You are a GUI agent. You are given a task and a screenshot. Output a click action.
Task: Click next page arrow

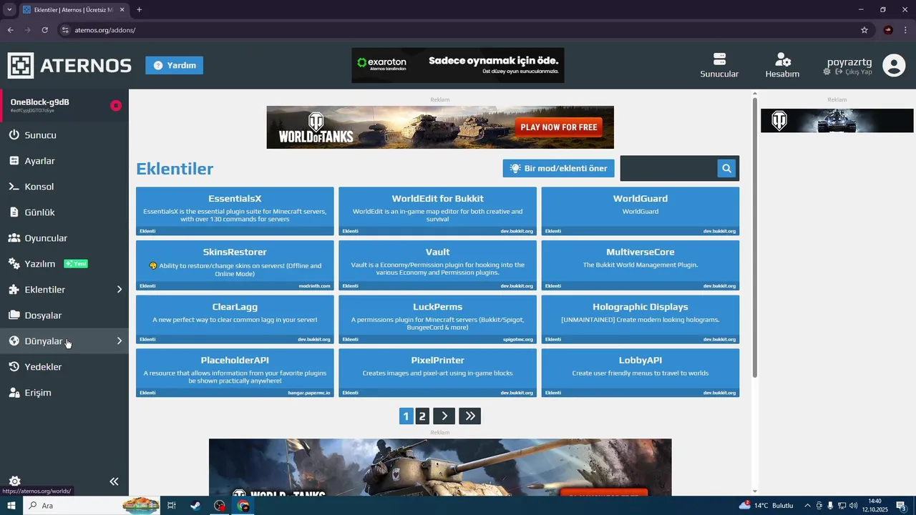click(444, 416)
